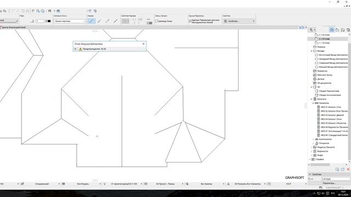This screenshot has width=351, height=197.
Task: Toggle the Граница Зоны checkbox
Action: (x=157, y=21)
